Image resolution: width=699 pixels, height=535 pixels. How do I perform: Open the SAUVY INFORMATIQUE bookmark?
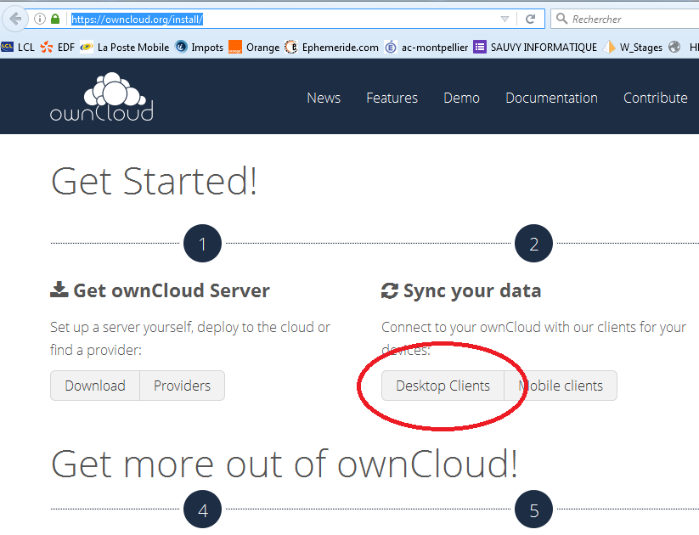point(535,47)
